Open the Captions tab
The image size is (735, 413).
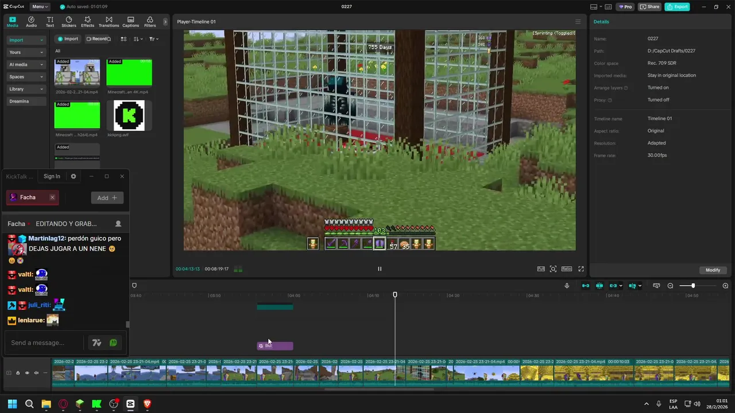[130, 22]
